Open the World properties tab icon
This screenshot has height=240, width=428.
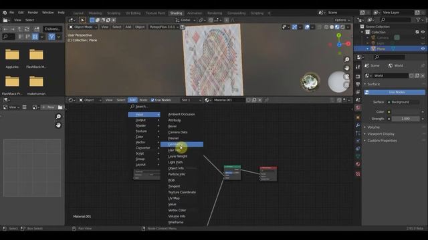[x=358, y=107]
